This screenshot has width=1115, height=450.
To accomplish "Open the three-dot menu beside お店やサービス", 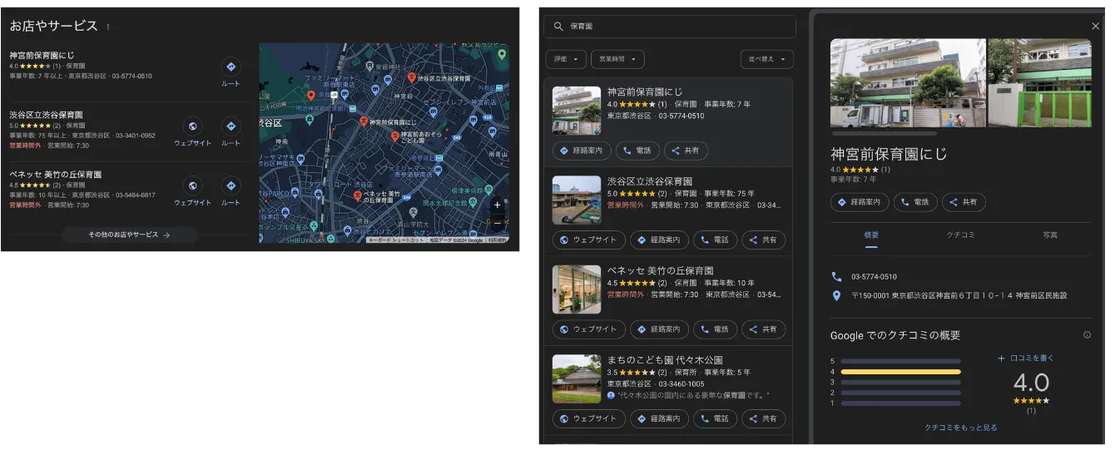I will [x=108, y=27].
